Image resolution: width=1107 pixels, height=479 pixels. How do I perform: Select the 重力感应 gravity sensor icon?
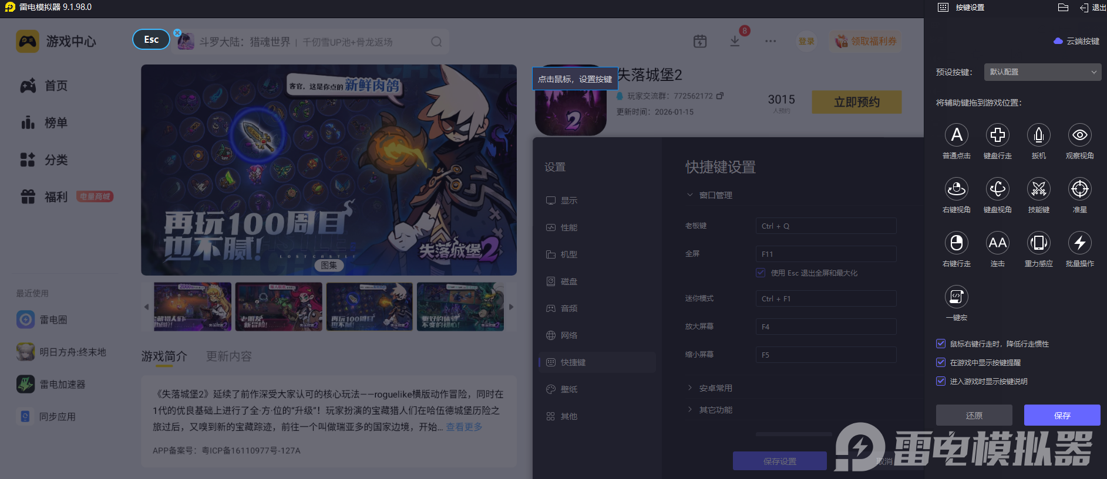[x=1038, y=243]
